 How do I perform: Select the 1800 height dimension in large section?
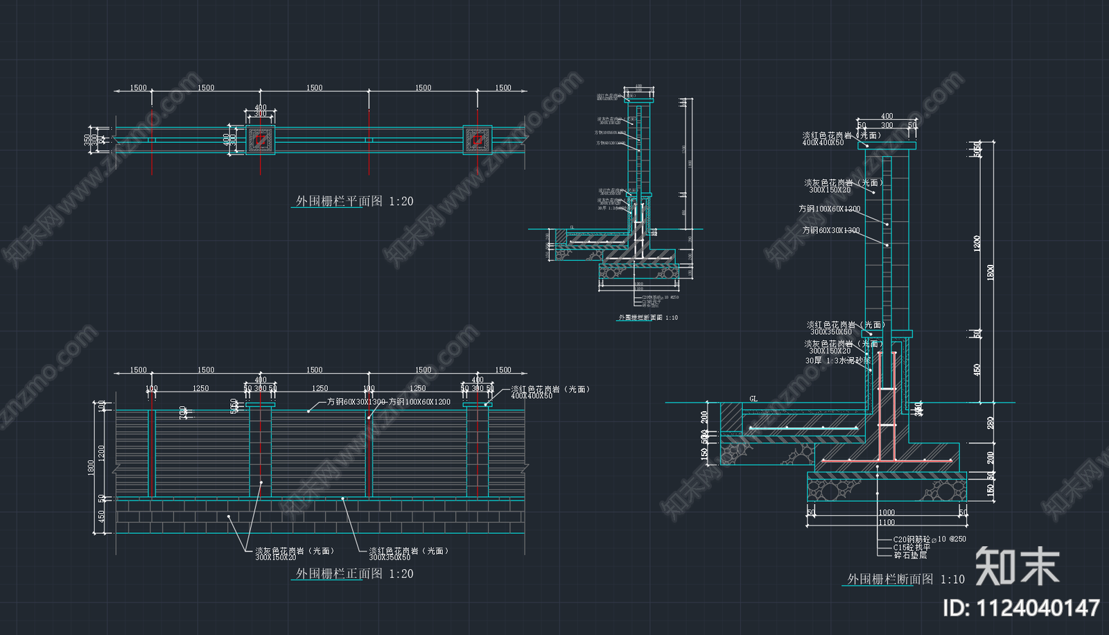(x=991, y=272)
